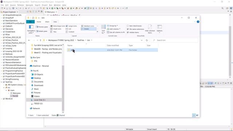Click the Date modified column header
This screenshot has height=131, width=233.
113,45
